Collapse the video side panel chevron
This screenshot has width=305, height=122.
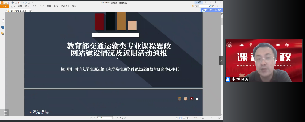click(x=221, y=60)
